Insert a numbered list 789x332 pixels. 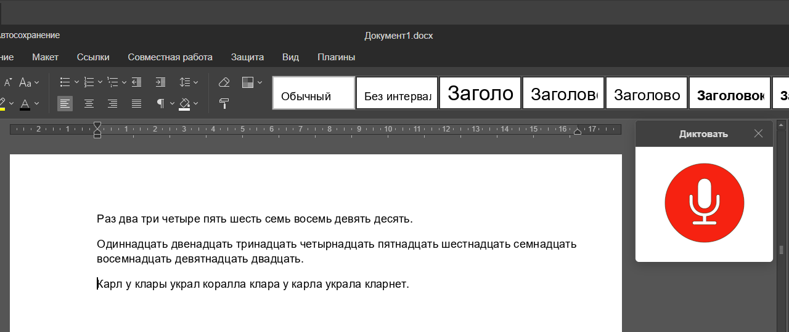[89, 82]
